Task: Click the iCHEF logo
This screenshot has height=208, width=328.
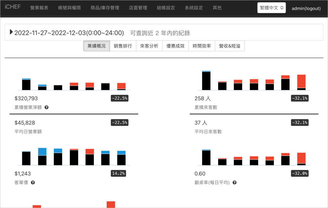Action: (x=13, y=7)
